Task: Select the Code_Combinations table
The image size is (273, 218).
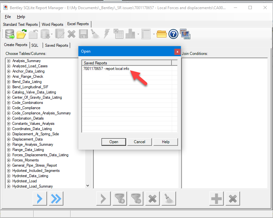Action: pyautogui.click(x=27, y=103)
